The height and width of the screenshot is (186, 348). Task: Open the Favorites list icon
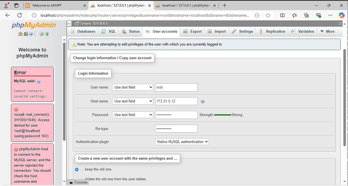click(295, 15)
